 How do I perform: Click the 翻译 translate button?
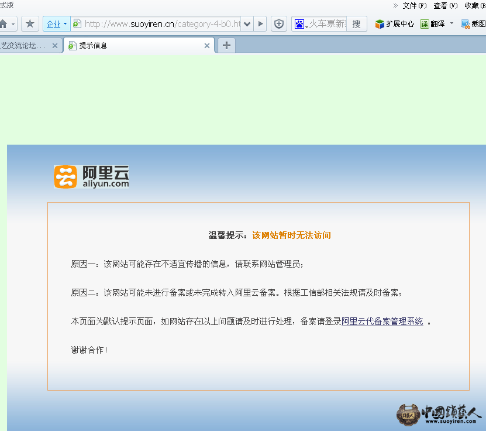(432, 24)
